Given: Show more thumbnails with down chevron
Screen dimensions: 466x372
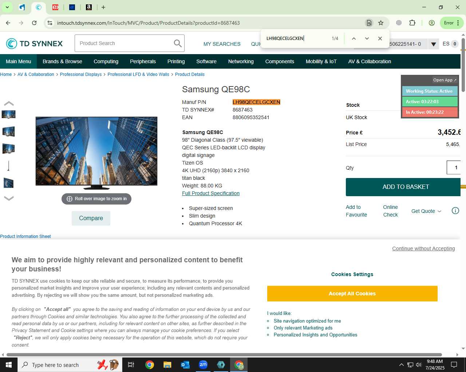Looking at the screenshot, I should point(9,198).
